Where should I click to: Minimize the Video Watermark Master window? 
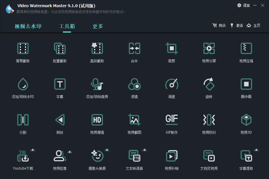(x=255, y=5)
